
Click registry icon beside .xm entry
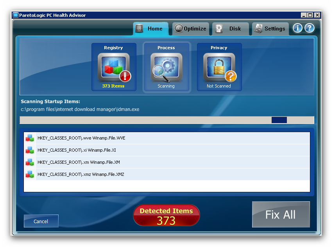pyautogui.click(x=30, y=162)
